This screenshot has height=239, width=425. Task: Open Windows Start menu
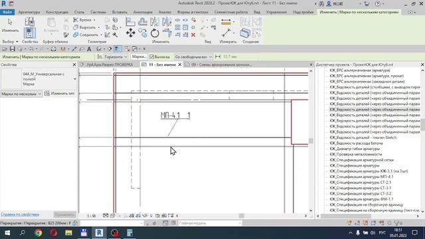7,233
